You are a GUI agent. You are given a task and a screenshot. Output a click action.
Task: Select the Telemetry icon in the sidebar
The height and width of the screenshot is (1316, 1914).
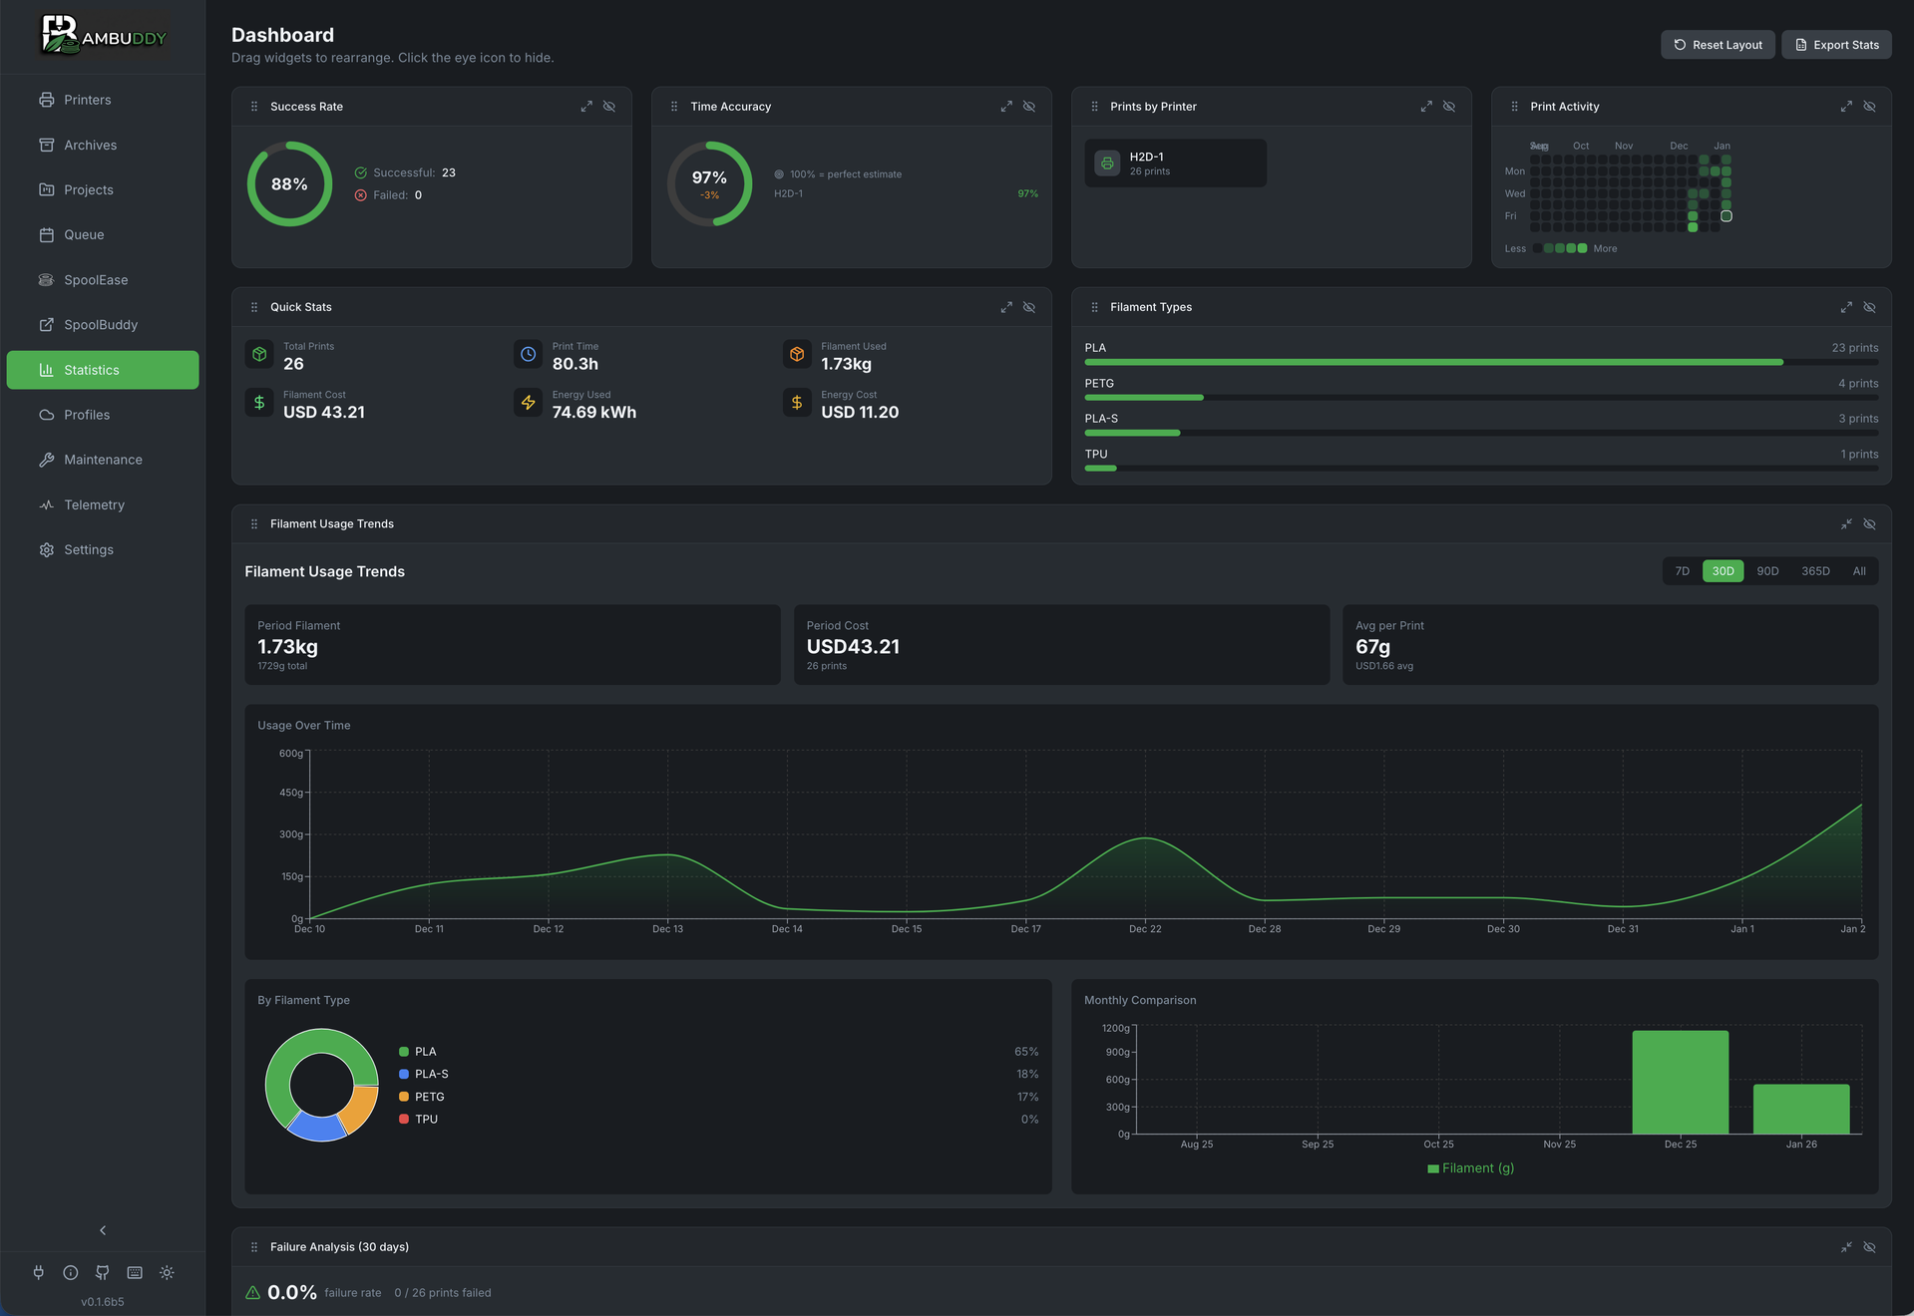(x=46, y=504)
